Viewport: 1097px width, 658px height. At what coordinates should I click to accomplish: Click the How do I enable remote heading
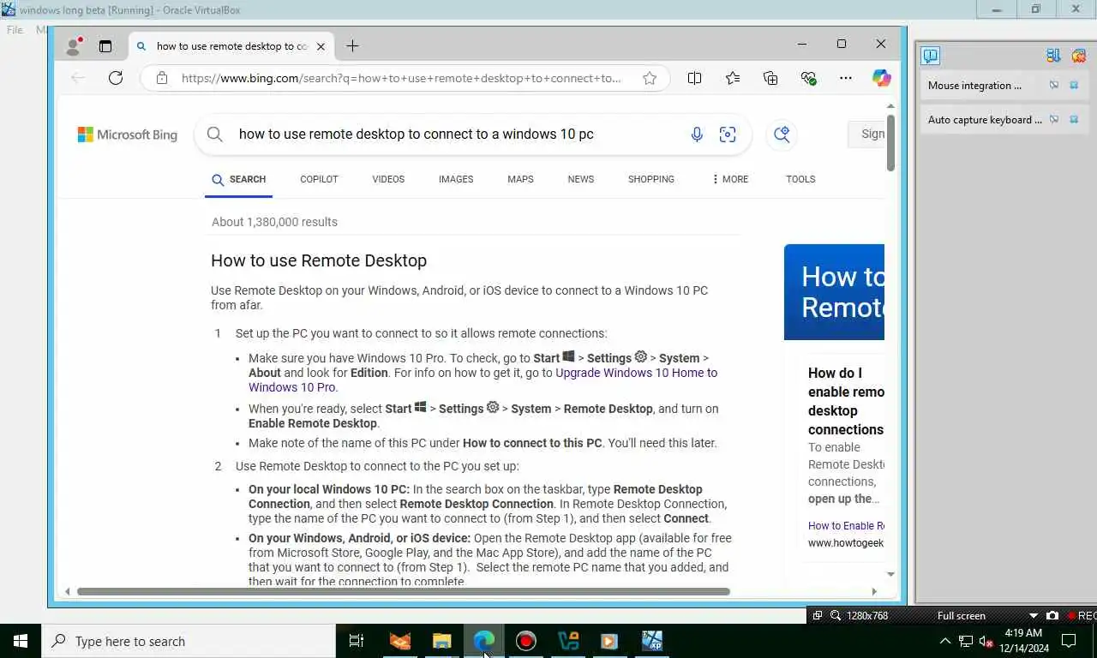click(846, 401)
